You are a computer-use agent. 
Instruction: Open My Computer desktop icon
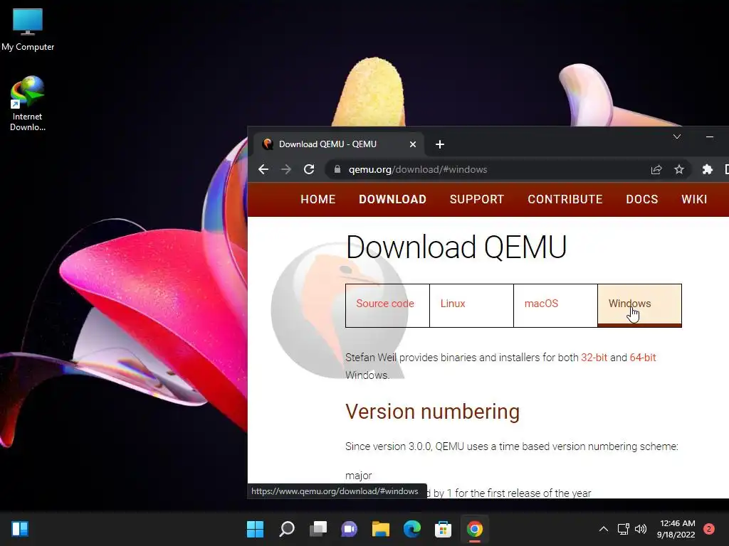(x=28, y=28)
